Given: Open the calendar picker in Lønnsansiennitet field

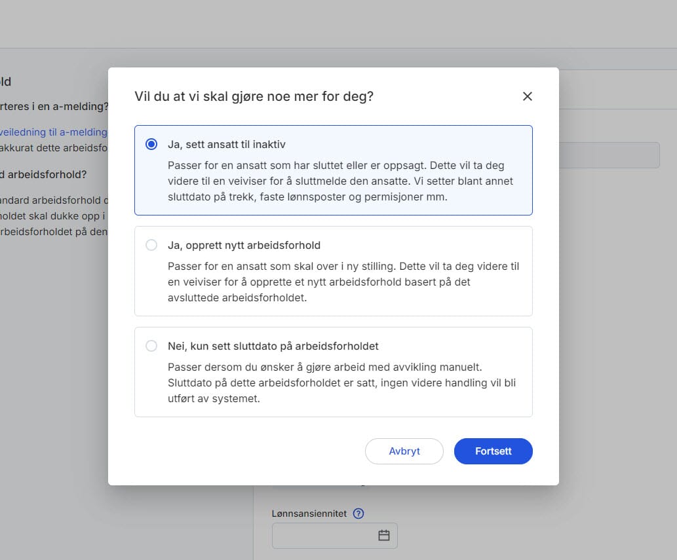Looking at the screenshot, I should (384, 536).
